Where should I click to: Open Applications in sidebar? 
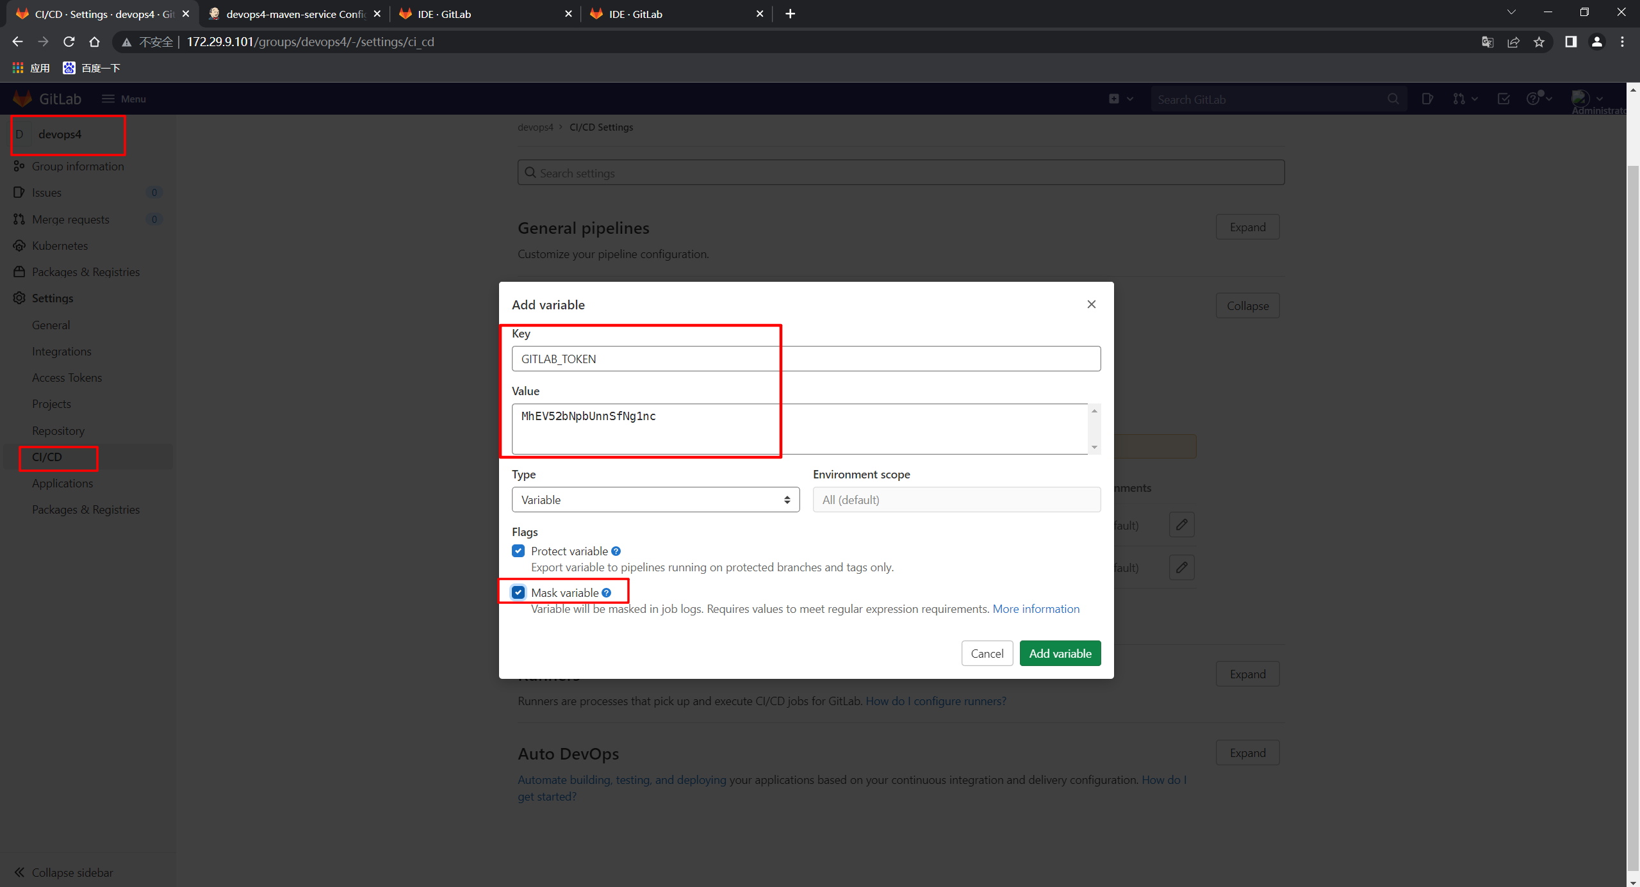62,483
